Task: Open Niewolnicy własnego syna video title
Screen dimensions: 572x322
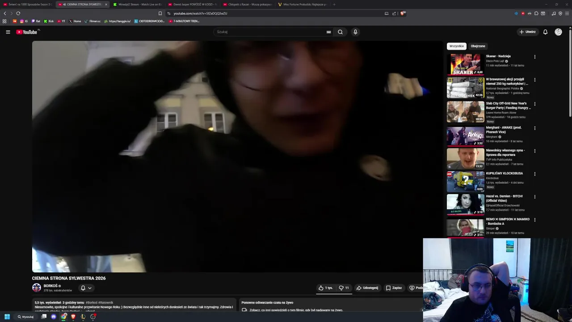Action: [x=505, y=153]
